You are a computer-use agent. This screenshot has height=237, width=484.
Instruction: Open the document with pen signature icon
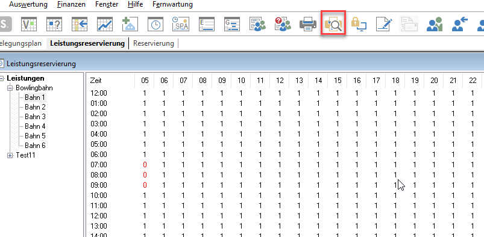click(384, 24)
